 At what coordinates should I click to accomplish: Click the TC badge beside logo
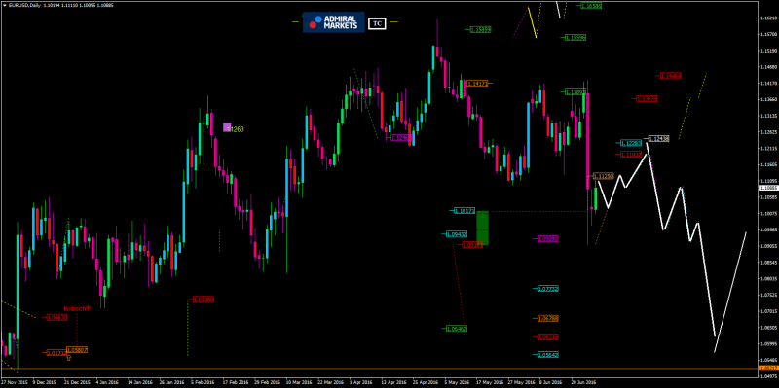coord(377,23)
